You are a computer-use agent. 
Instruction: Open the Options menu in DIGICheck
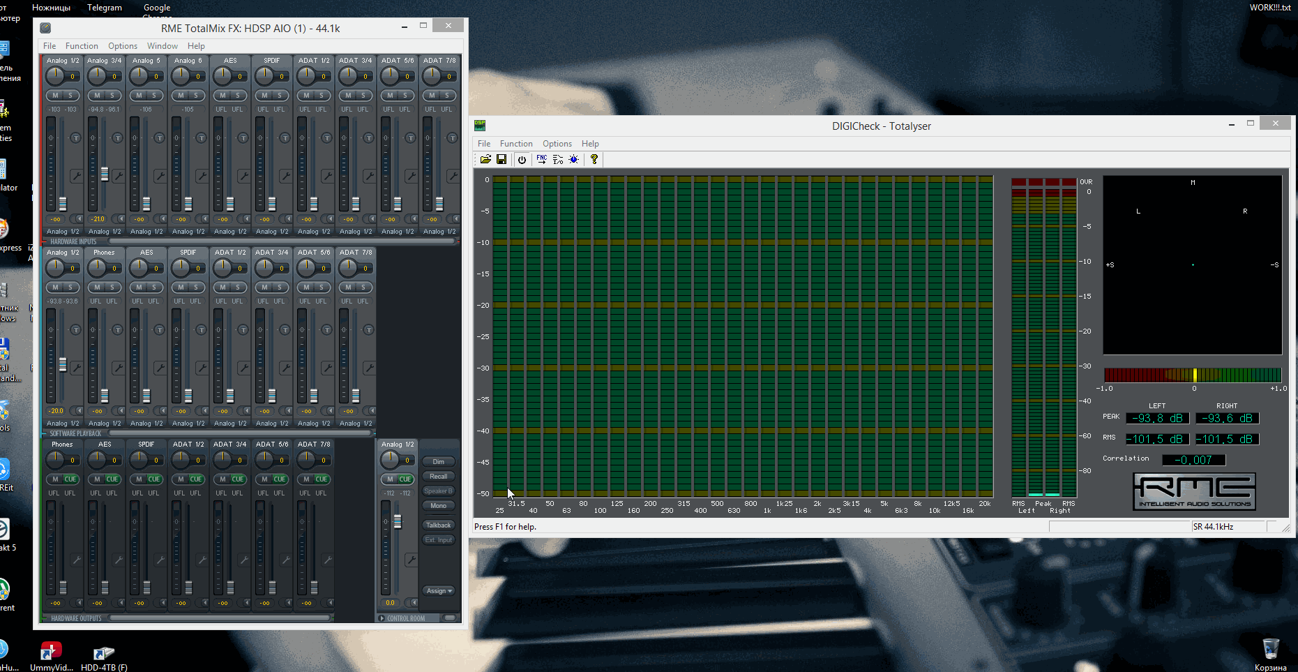(x=557, y=144)
